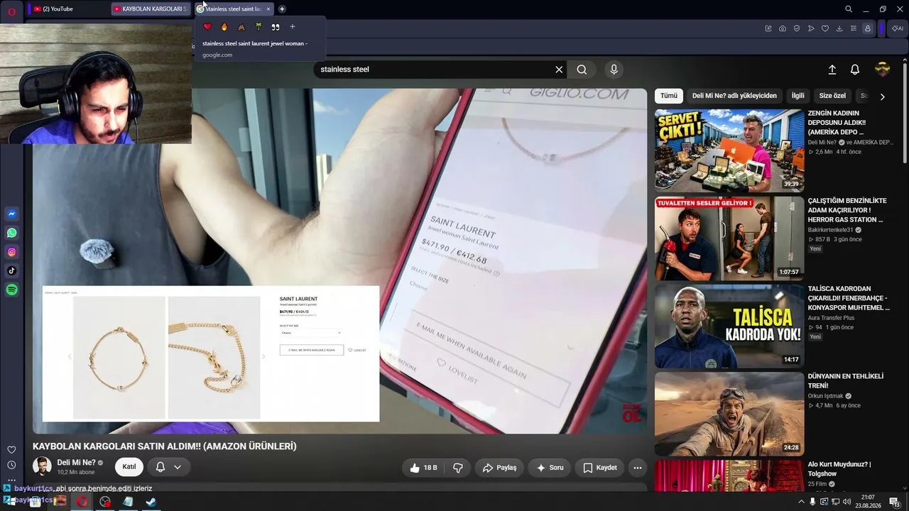Switch to the KAYBOLAN KARGOLARI tab
This screenshot has height=511, width=909.
coord(151,9)
